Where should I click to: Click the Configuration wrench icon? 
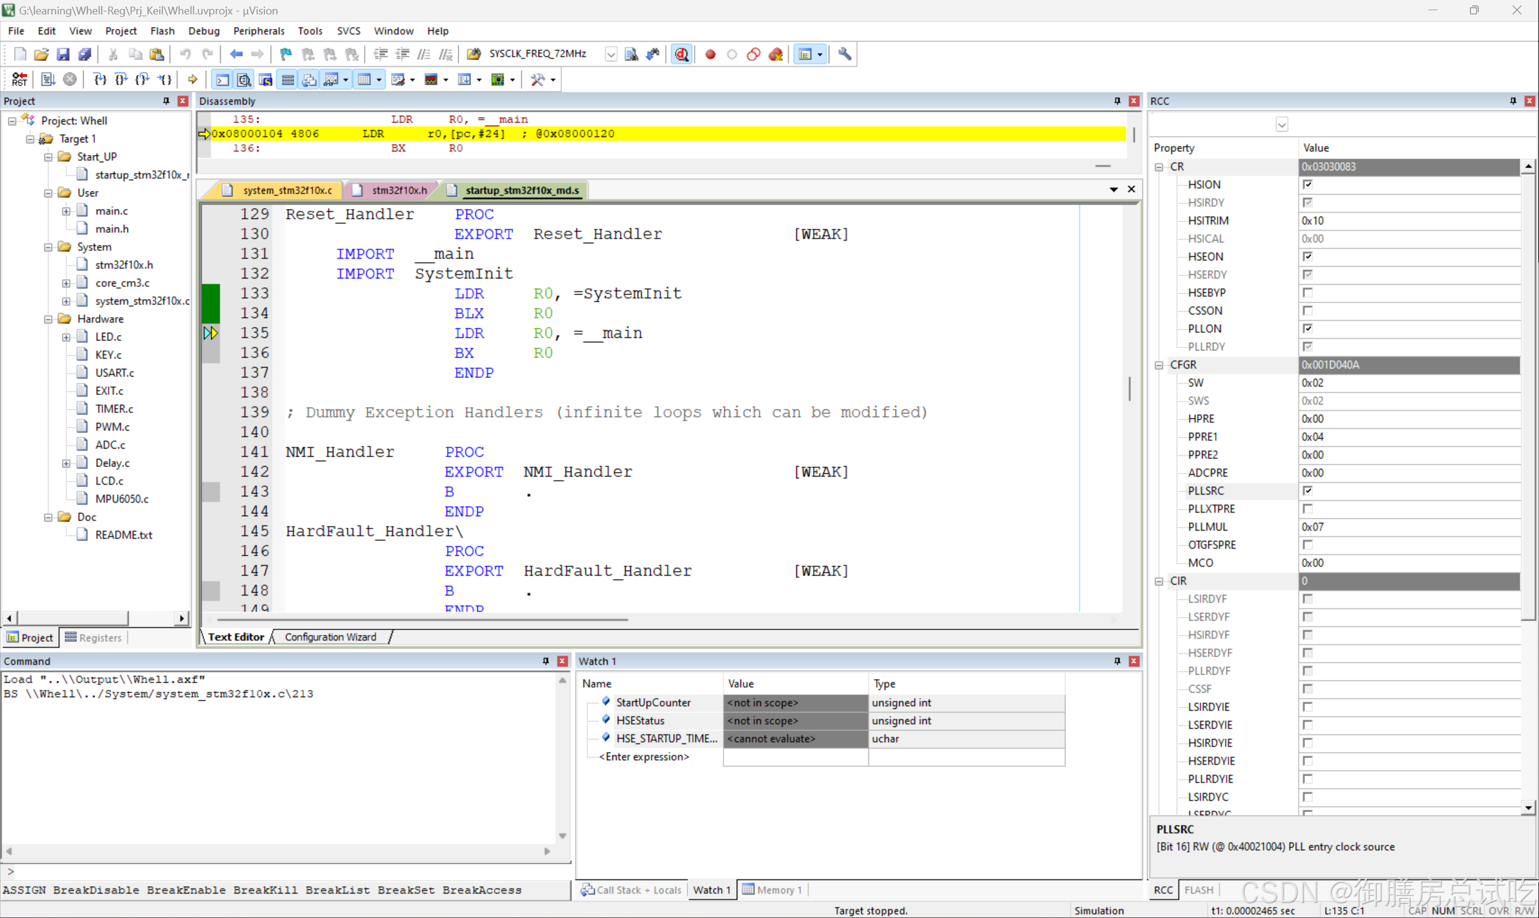tap(844, 55)
